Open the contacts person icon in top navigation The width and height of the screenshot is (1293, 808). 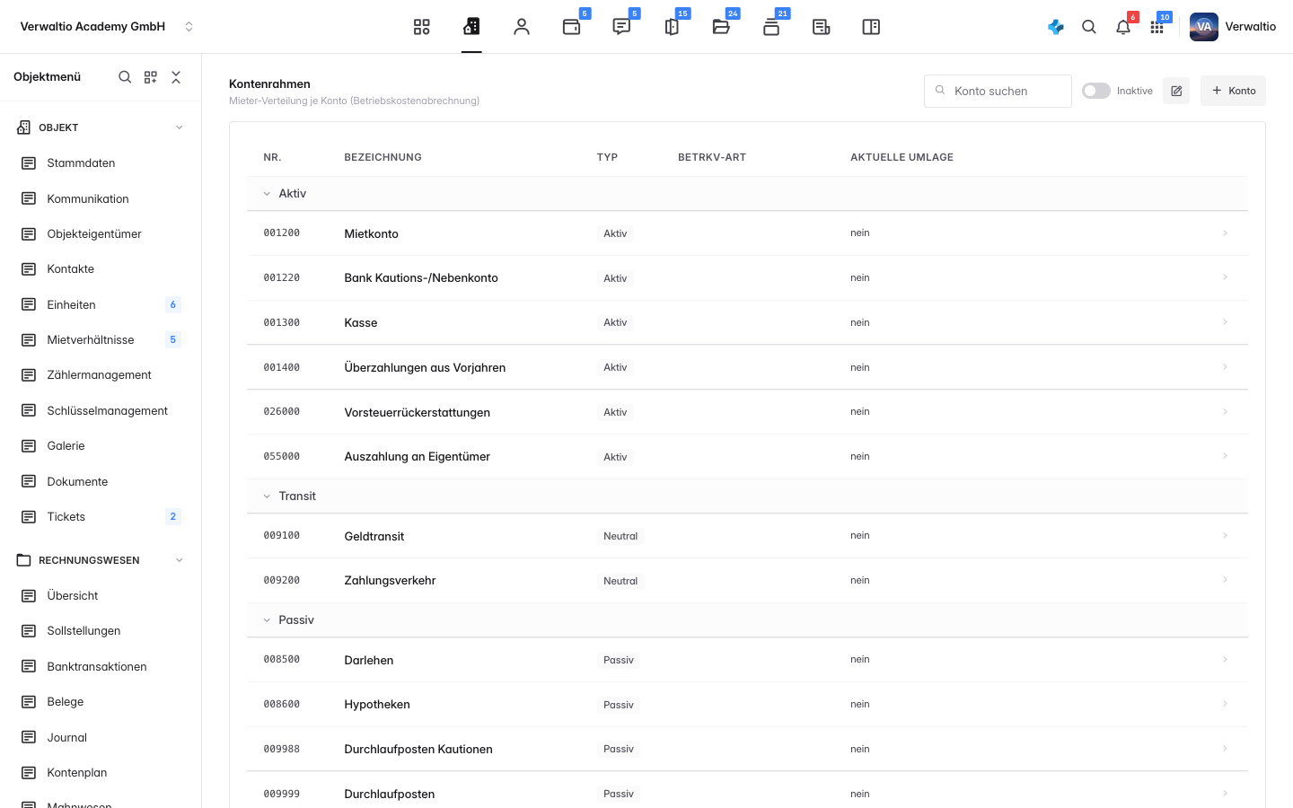(x=522, y=27)
